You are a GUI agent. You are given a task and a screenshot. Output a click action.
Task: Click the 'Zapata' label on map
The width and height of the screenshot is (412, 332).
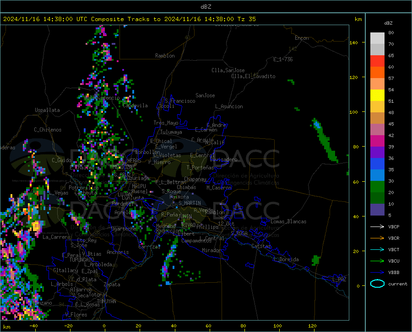[112, 285]
